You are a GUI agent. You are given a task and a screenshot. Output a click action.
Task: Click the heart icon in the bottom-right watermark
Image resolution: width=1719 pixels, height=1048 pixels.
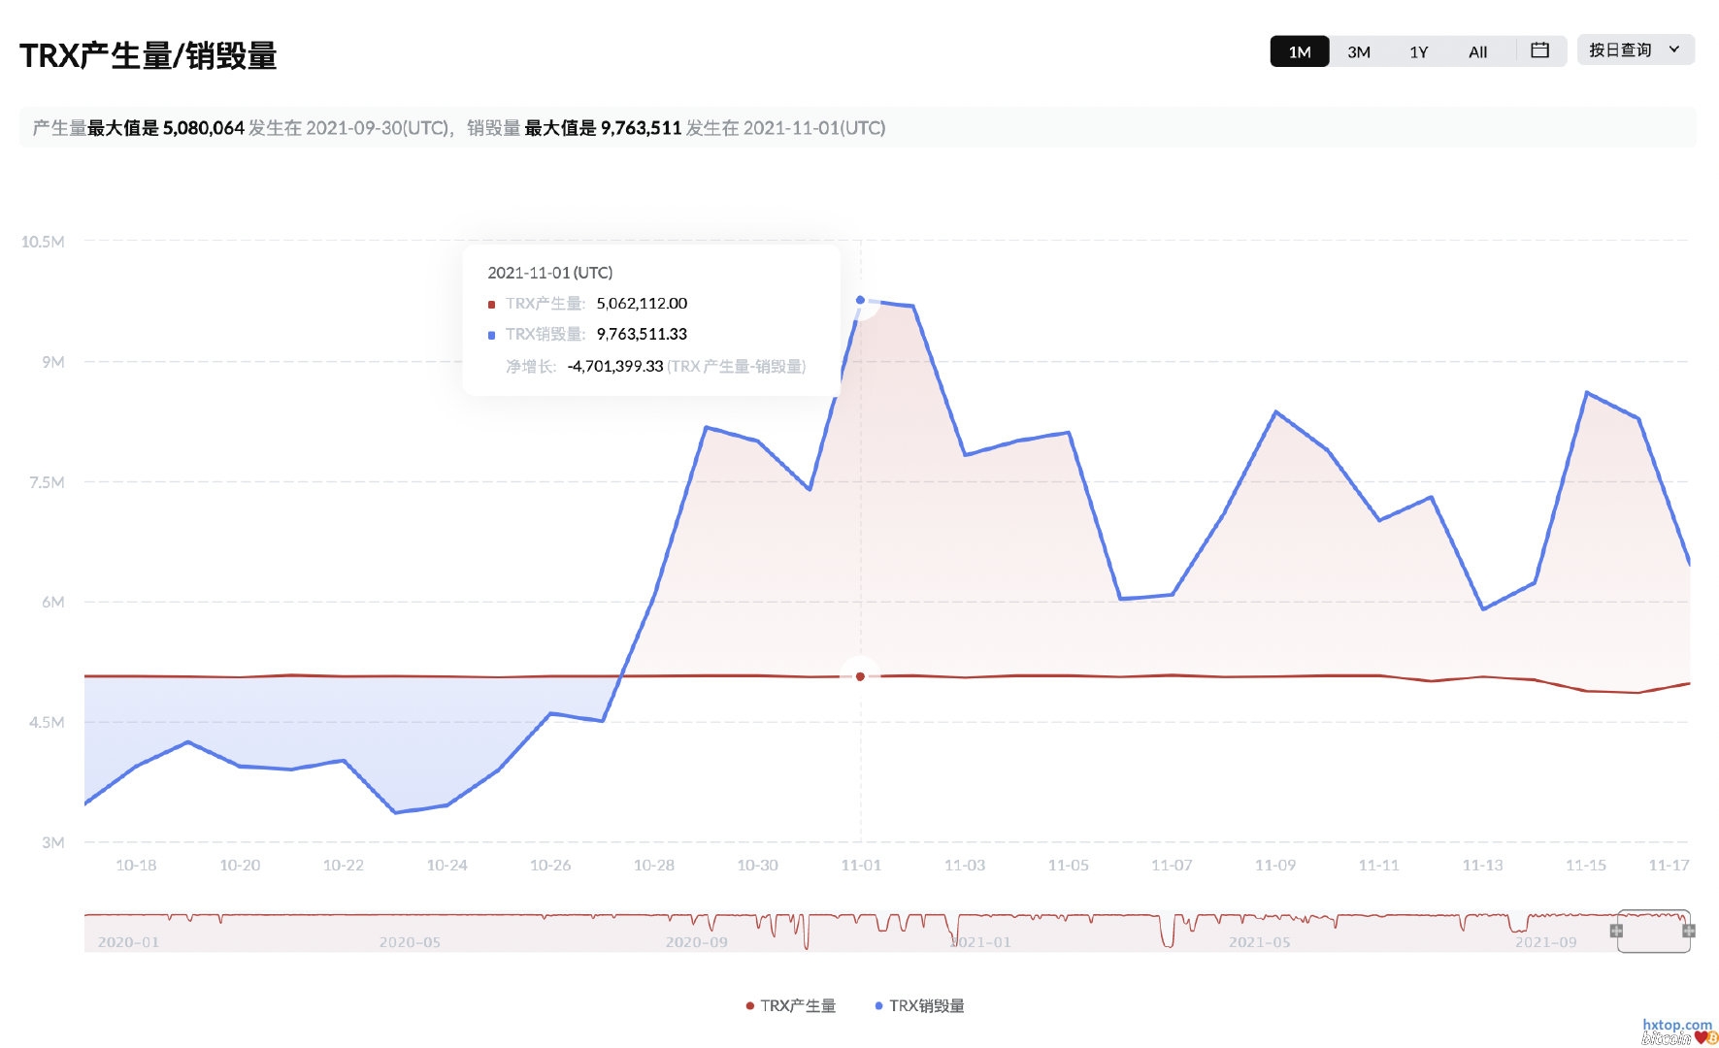coord(1701,1037)
